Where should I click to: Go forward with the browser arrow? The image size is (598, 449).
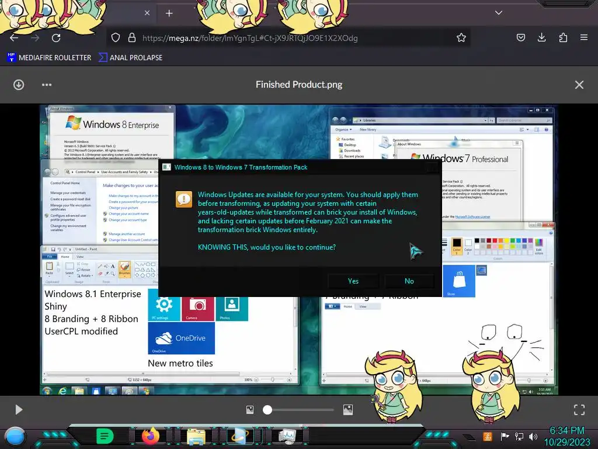(35, 38)
